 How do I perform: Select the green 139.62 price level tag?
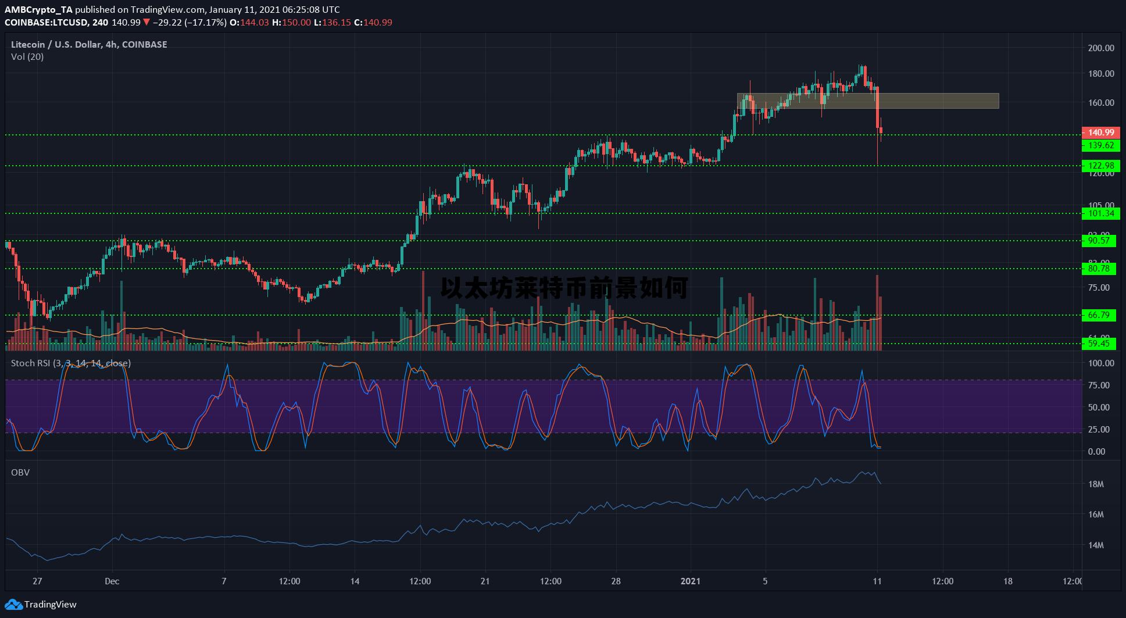1100,145
